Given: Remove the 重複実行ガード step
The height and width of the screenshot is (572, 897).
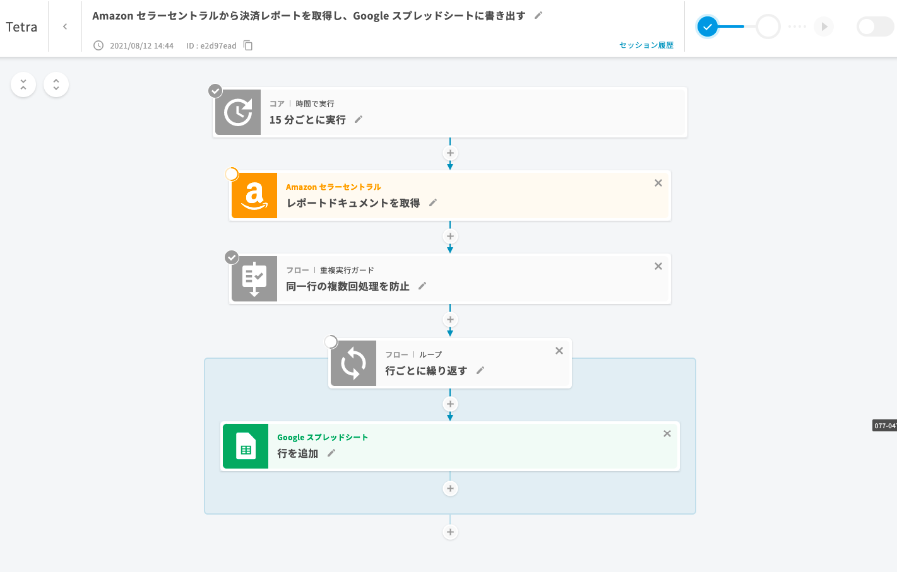Looking at the screenshot, I should point(658,266).
